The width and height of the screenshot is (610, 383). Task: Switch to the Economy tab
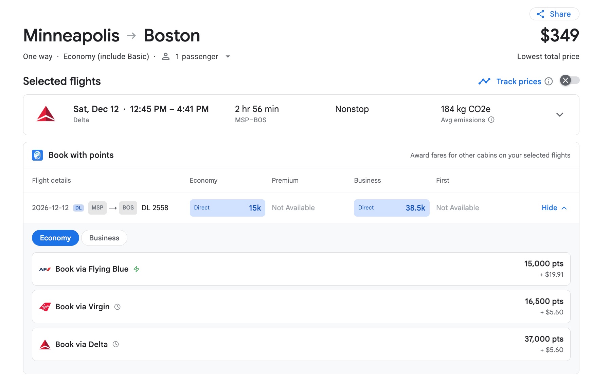click(55, 238)
